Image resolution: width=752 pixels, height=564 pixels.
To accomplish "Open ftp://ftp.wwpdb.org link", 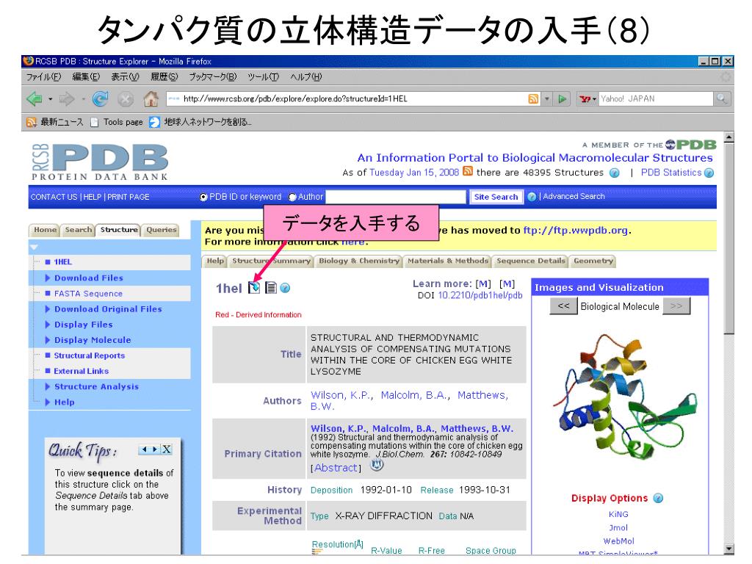I will click(x=576, y=231).
